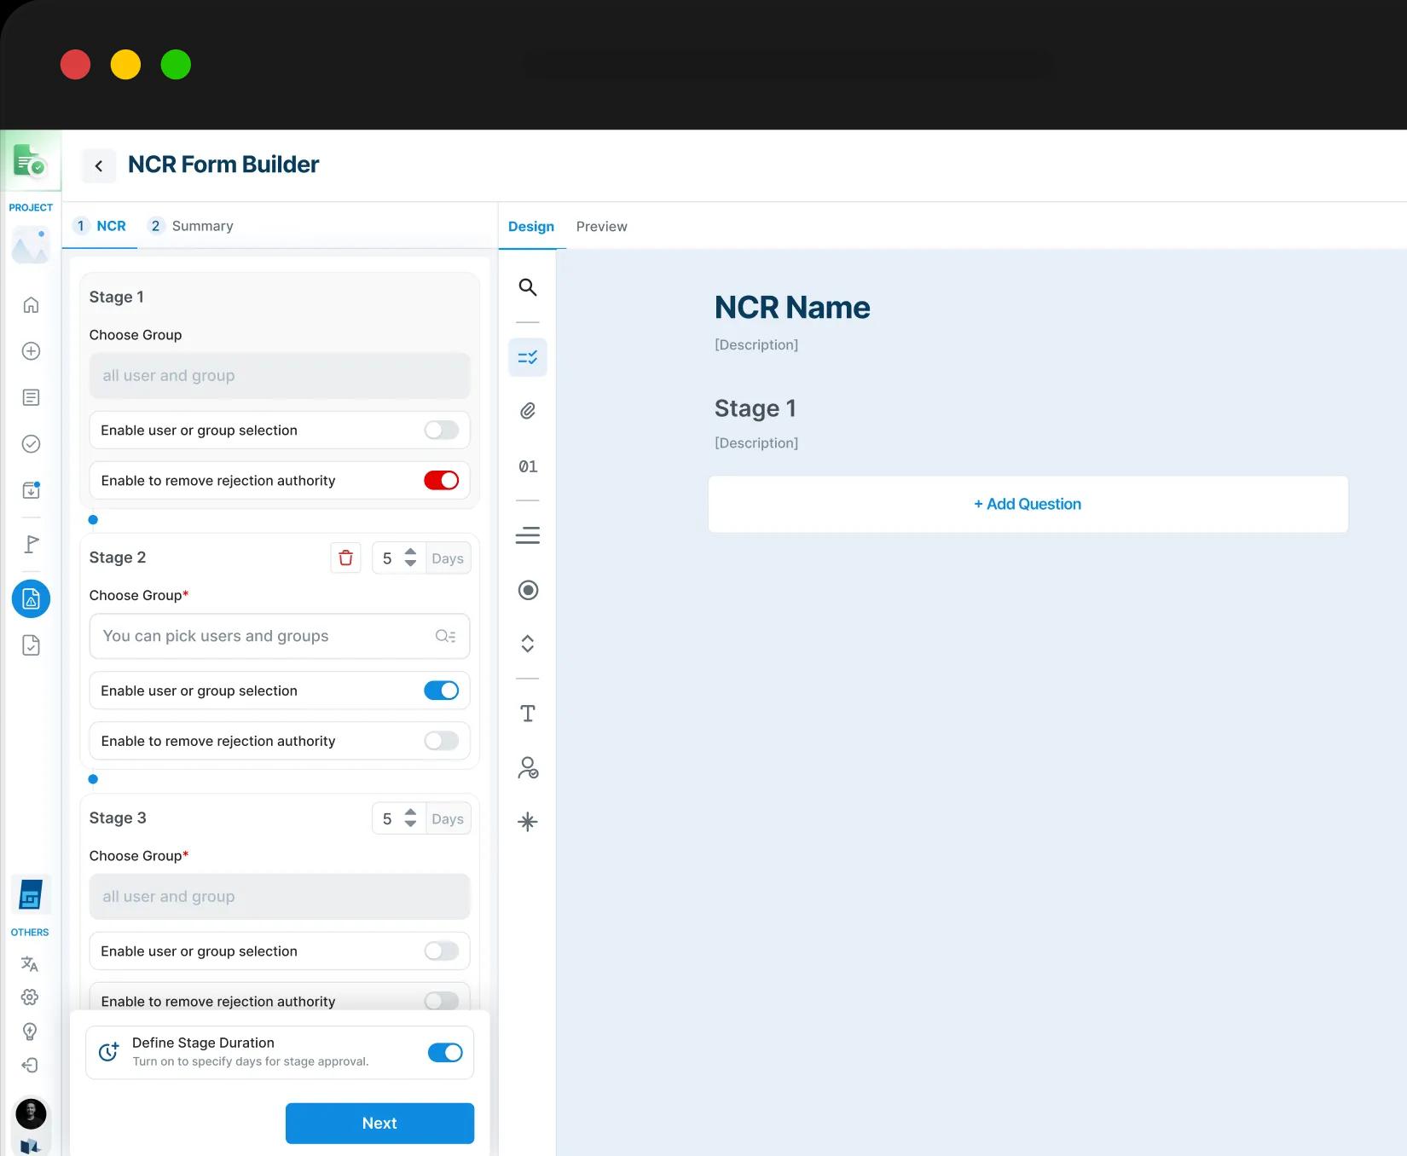Open the Home icon in sidebar
This screenshot has height=1156, width=1407.
[x=31, y=305]
